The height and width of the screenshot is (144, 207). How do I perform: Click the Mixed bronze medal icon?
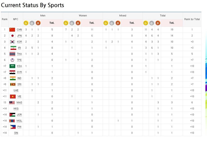coord(118,23)
